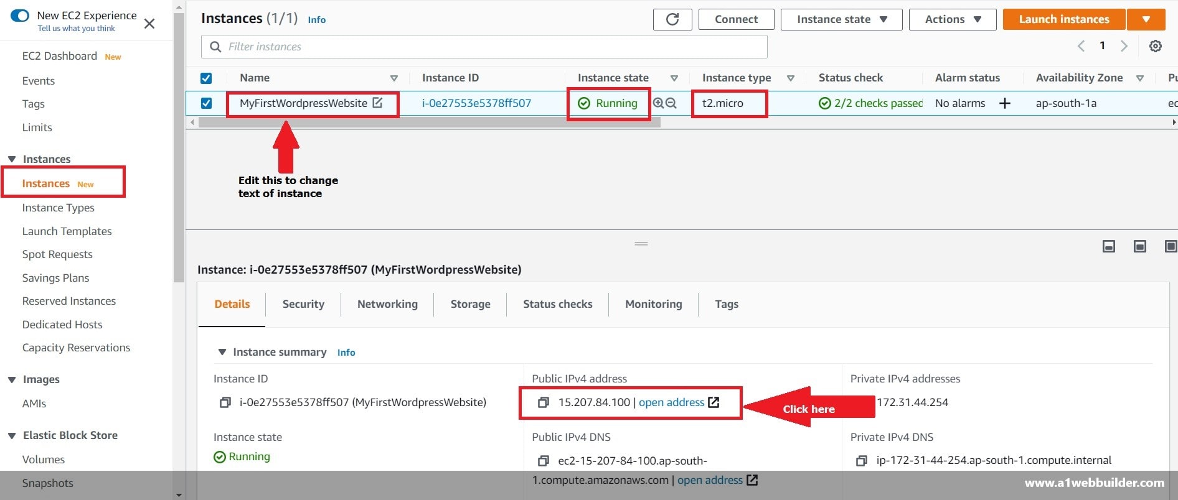This screenshot has width=1178, height=500.
Task: Sort by Name column arrow
Action: tap(394, 78)
